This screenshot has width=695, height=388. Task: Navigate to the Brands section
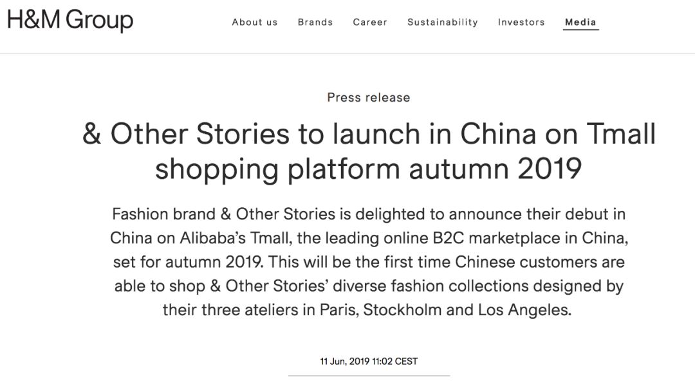(x=315, y=23)
